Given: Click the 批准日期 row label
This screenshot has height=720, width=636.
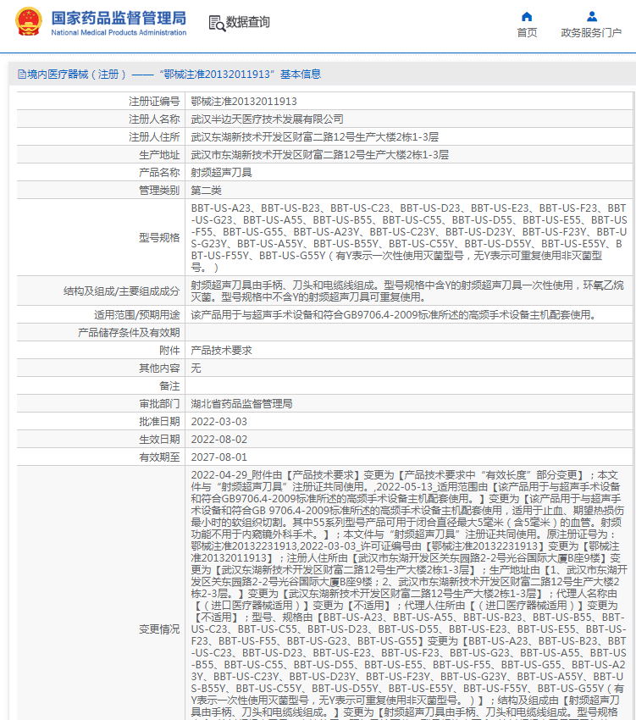Looking at the screenshot, I should click(x=159, y=422).
